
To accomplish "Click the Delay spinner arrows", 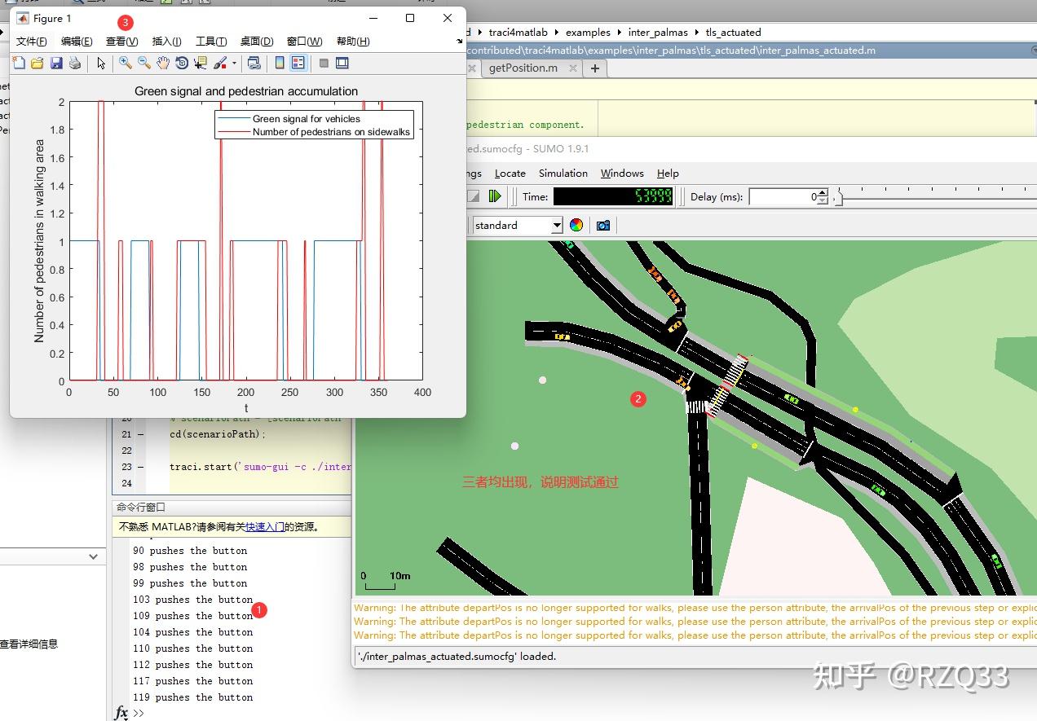I will (822, 196).
